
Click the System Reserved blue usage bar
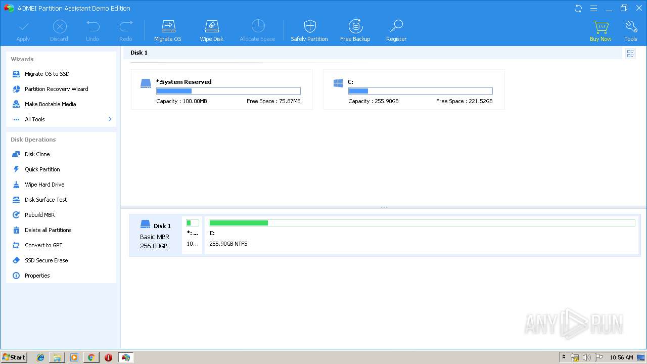click(228, 91)
